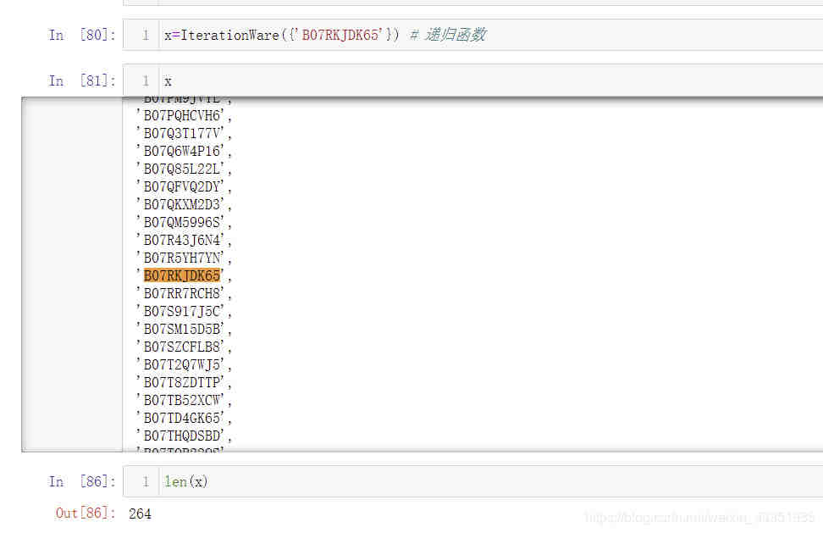The width and height of the screenshot is (823, 533).
Task: Select the In [80] prompt label
Action: [x=81, y=35]
